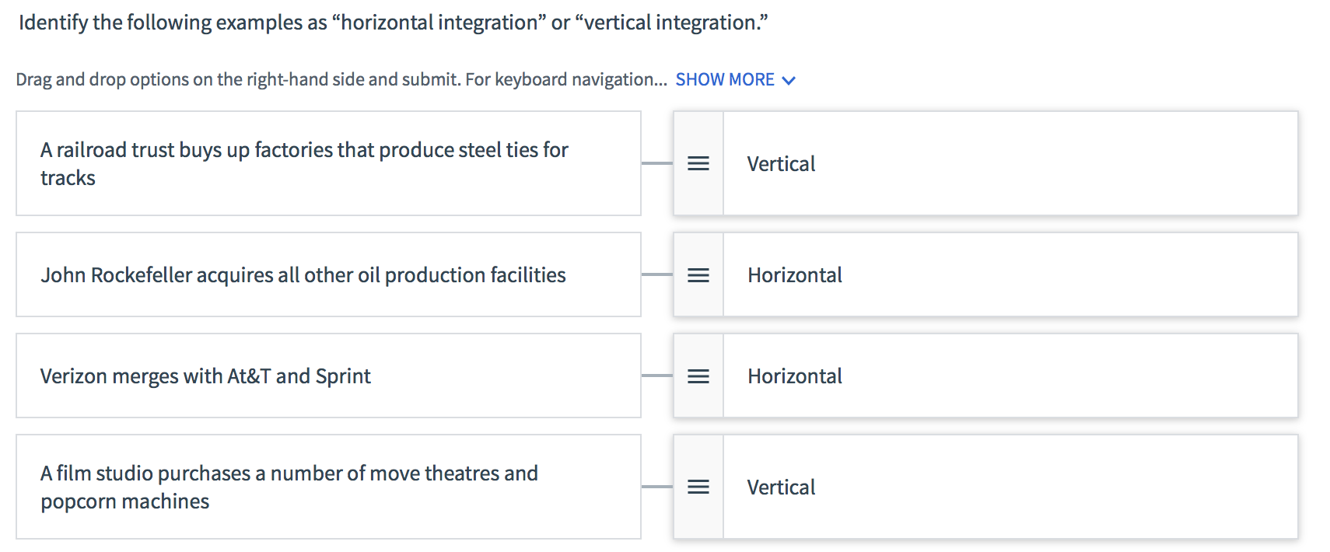Click the railroad trust steel ties prompt box

click(328, 163)
